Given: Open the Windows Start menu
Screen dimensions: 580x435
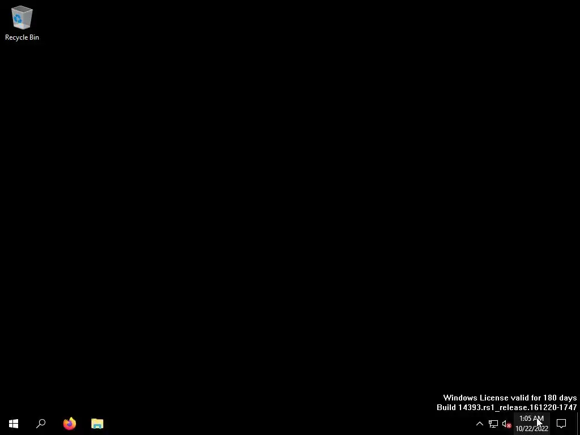Looking at the screenshot, I should tap(14, 424).
